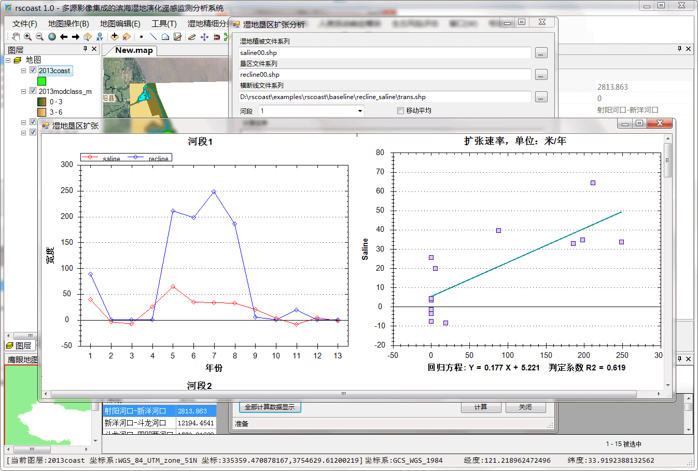Image resolution: width=698 pixels, height=471 pixels.
Task: Open the 地图编辑(E) menu
Action: [x=120, y=24]
